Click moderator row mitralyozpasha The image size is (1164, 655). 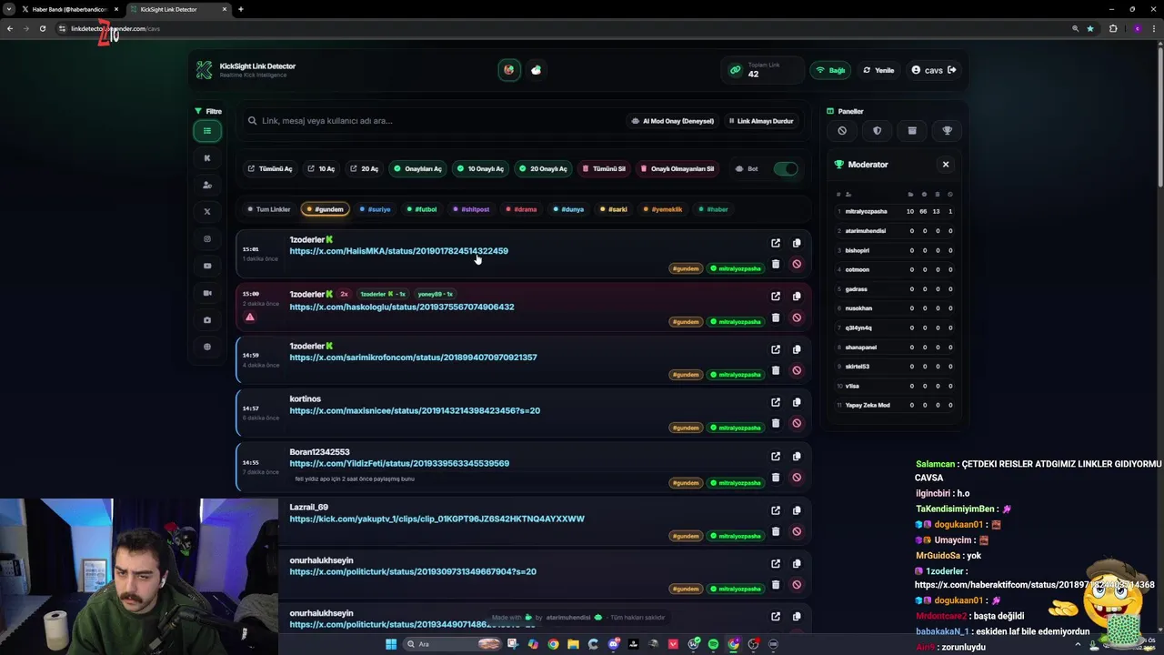896,211
